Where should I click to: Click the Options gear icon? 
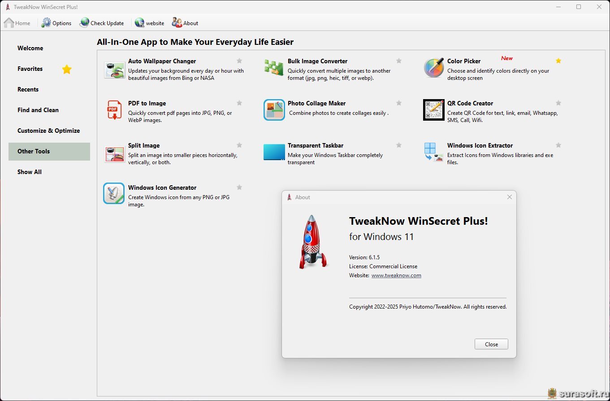tap(46, 23)
